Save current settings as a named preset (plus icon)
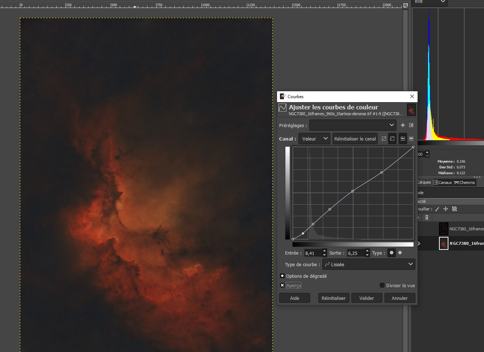 click(x=403, y=125)
